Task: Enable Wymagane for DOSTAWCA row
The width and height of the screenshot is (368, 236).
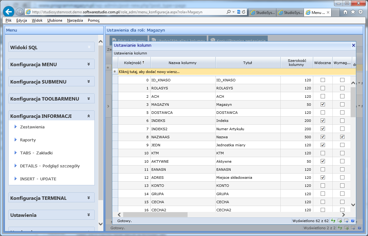Action: click(x=342, y=112)
